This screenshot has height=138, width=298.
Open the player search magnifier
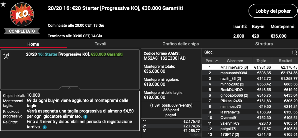tap(294, 53)
